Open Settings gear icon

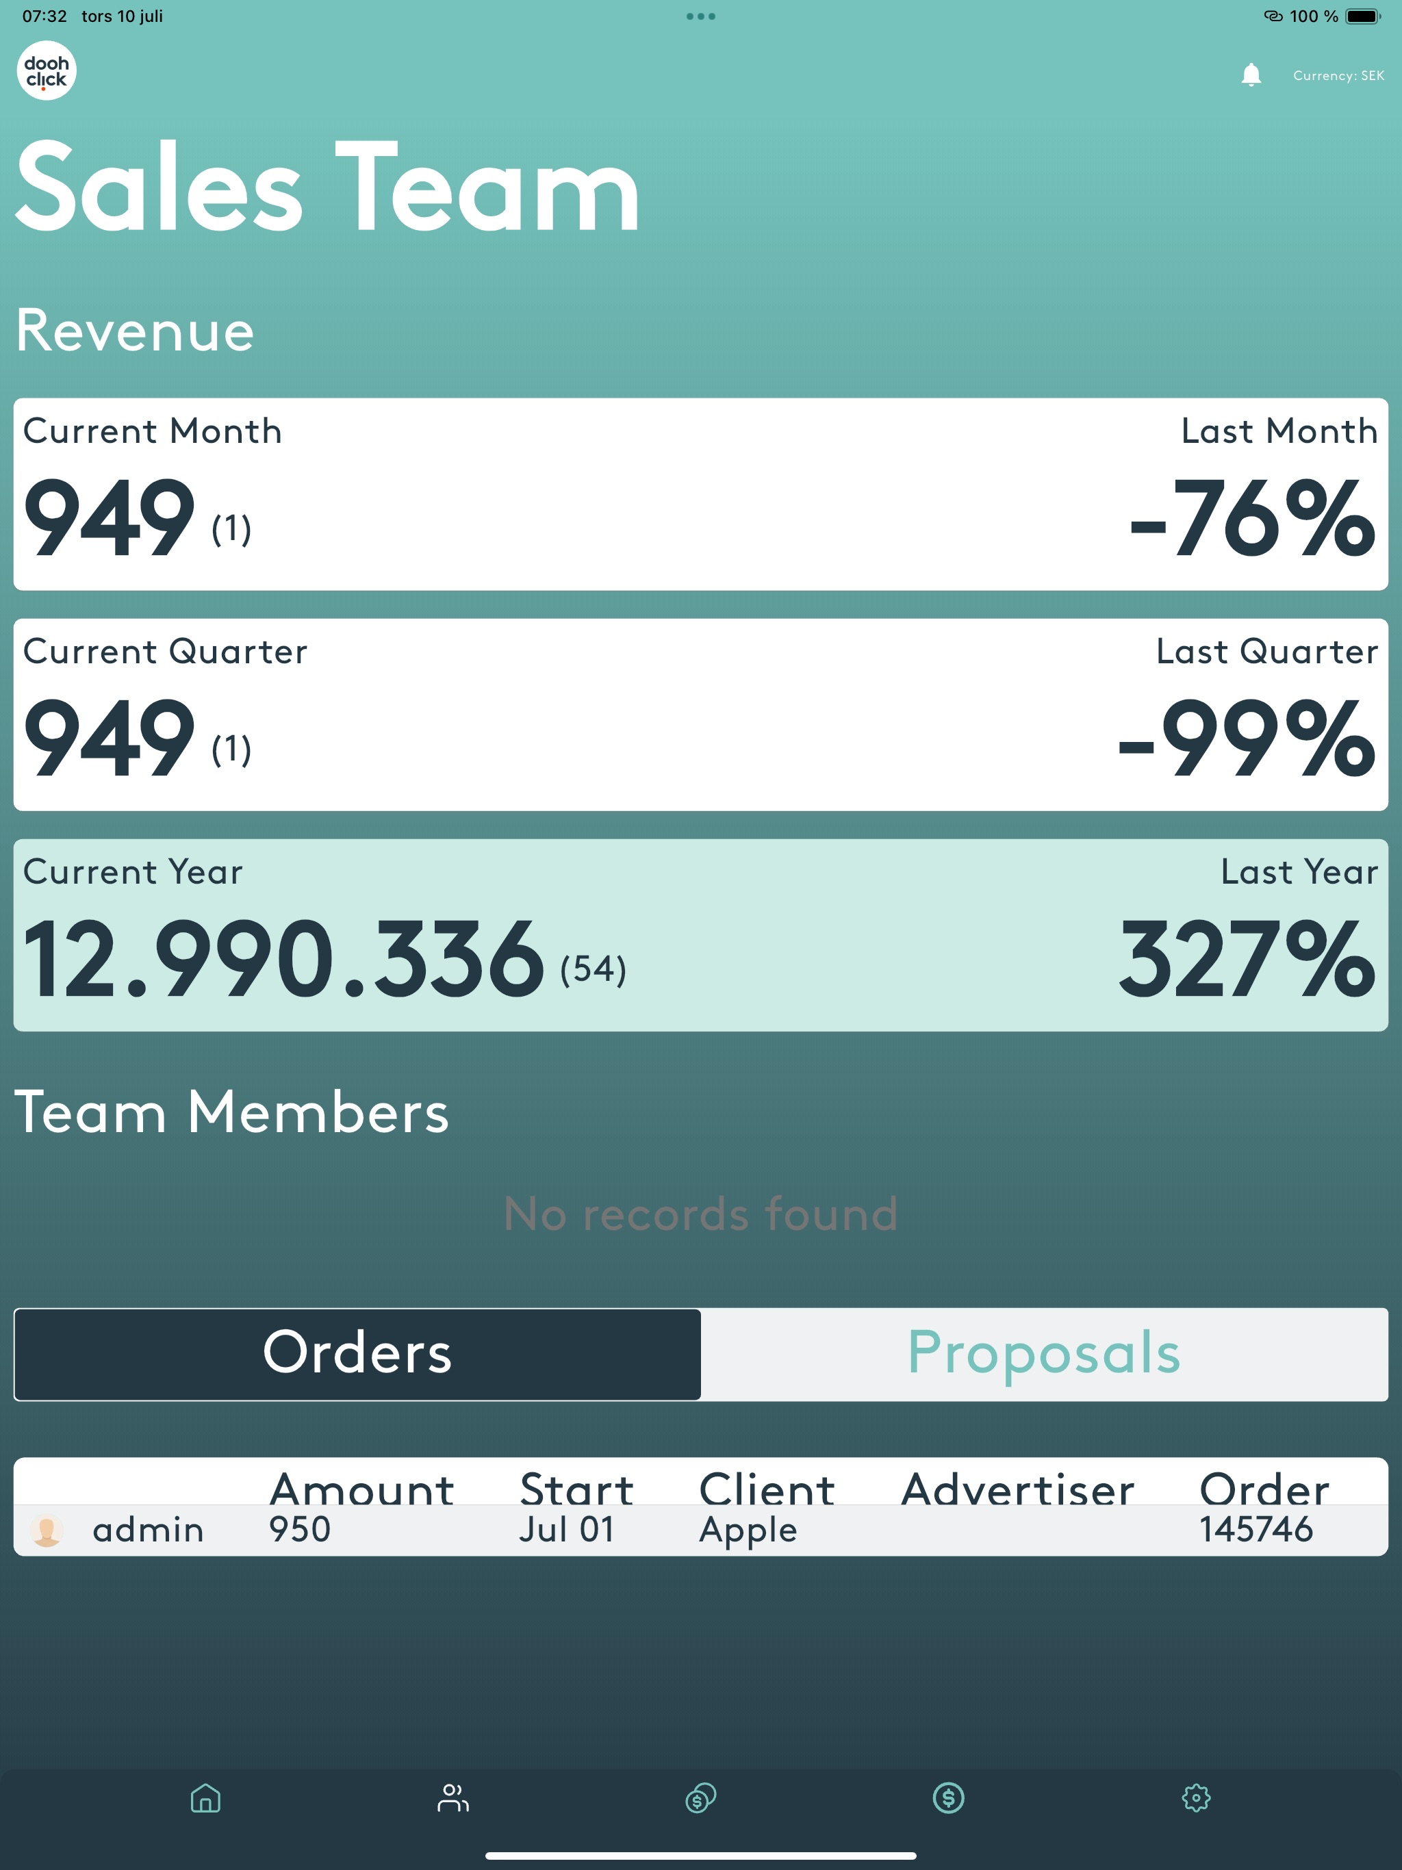click(1196, 1798)
